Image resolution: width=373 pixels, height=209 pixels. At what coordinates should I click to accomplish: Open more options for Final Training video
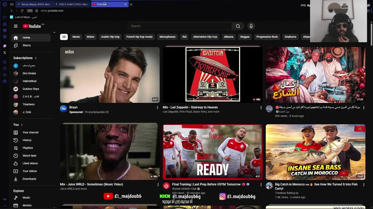pyautogui.click(x=261, y=185)
